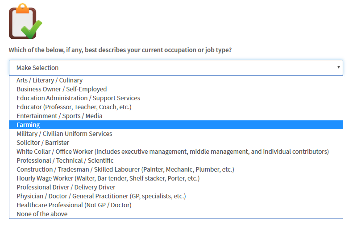Open the Make Selection dropdown arrow
Image resolution: width=357 pixels, height=226 pixels.
coord(339,67)
